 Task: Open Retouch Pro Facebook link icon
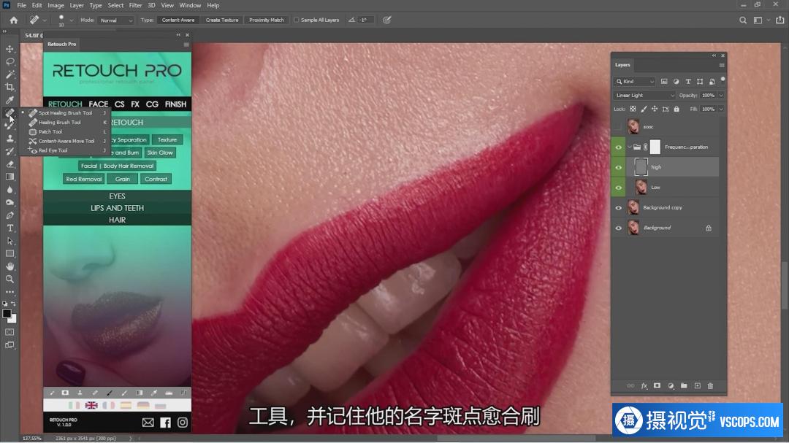pos(165,423)
